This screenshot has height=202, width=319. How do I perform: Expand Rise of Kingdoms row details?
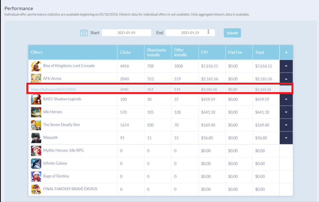[x=286, y=66]
